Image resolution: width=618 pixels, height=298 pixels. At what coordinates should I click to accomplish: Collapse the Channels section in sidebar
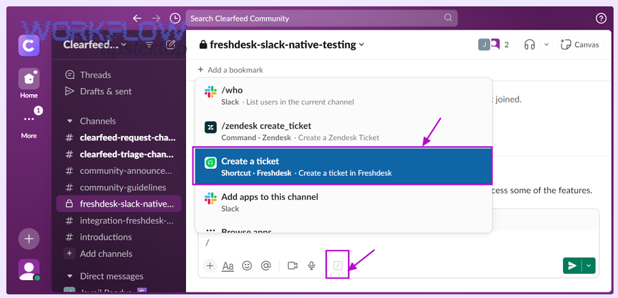(x=69, y=121)
